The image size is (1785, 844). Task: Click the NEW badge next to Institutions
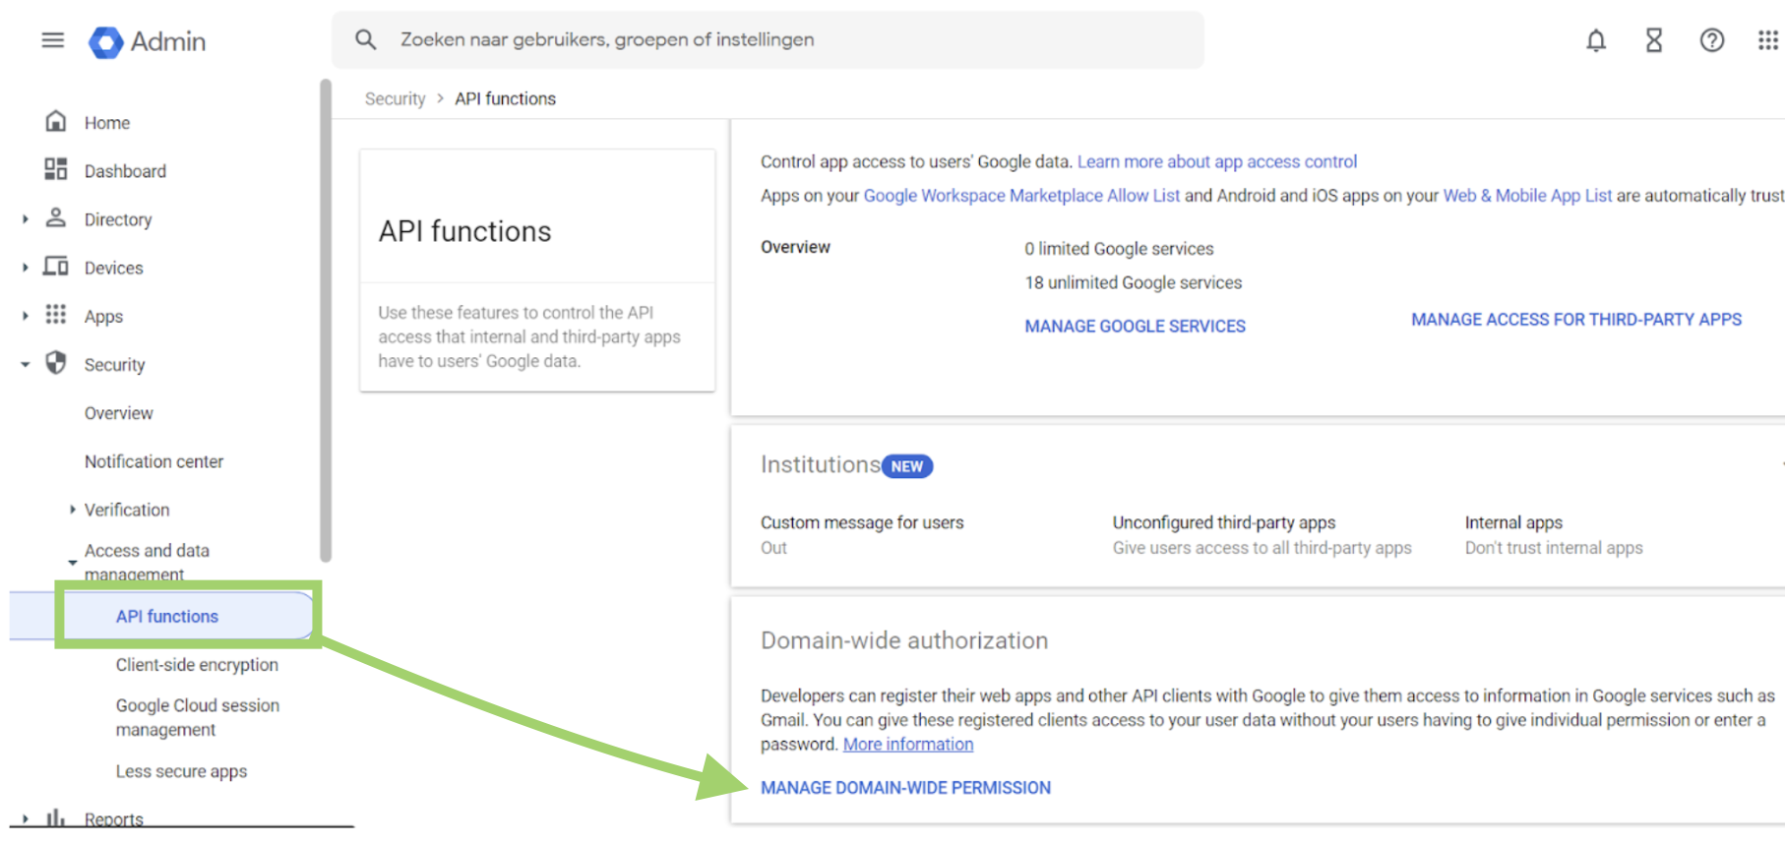coord(907,466)
